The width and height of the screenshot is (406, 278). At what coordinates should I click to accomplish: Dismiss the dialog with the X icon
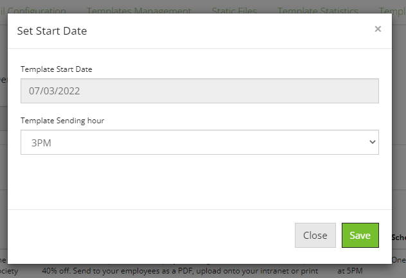tap(378, 29)
